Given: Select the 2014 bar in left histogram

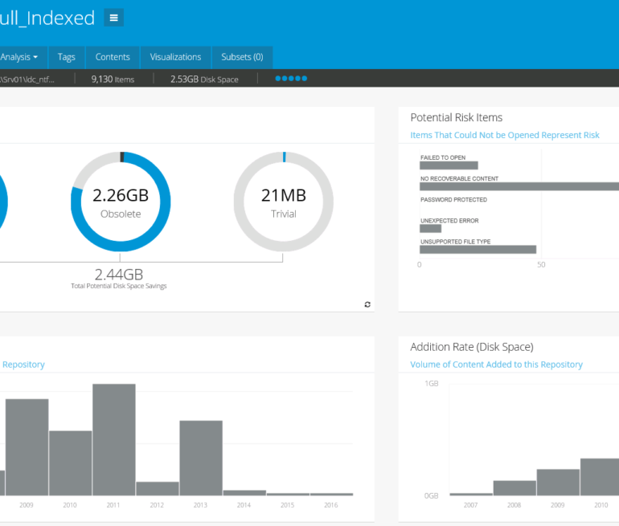Looking at the screenshot, I should click(x=244, y=493).
